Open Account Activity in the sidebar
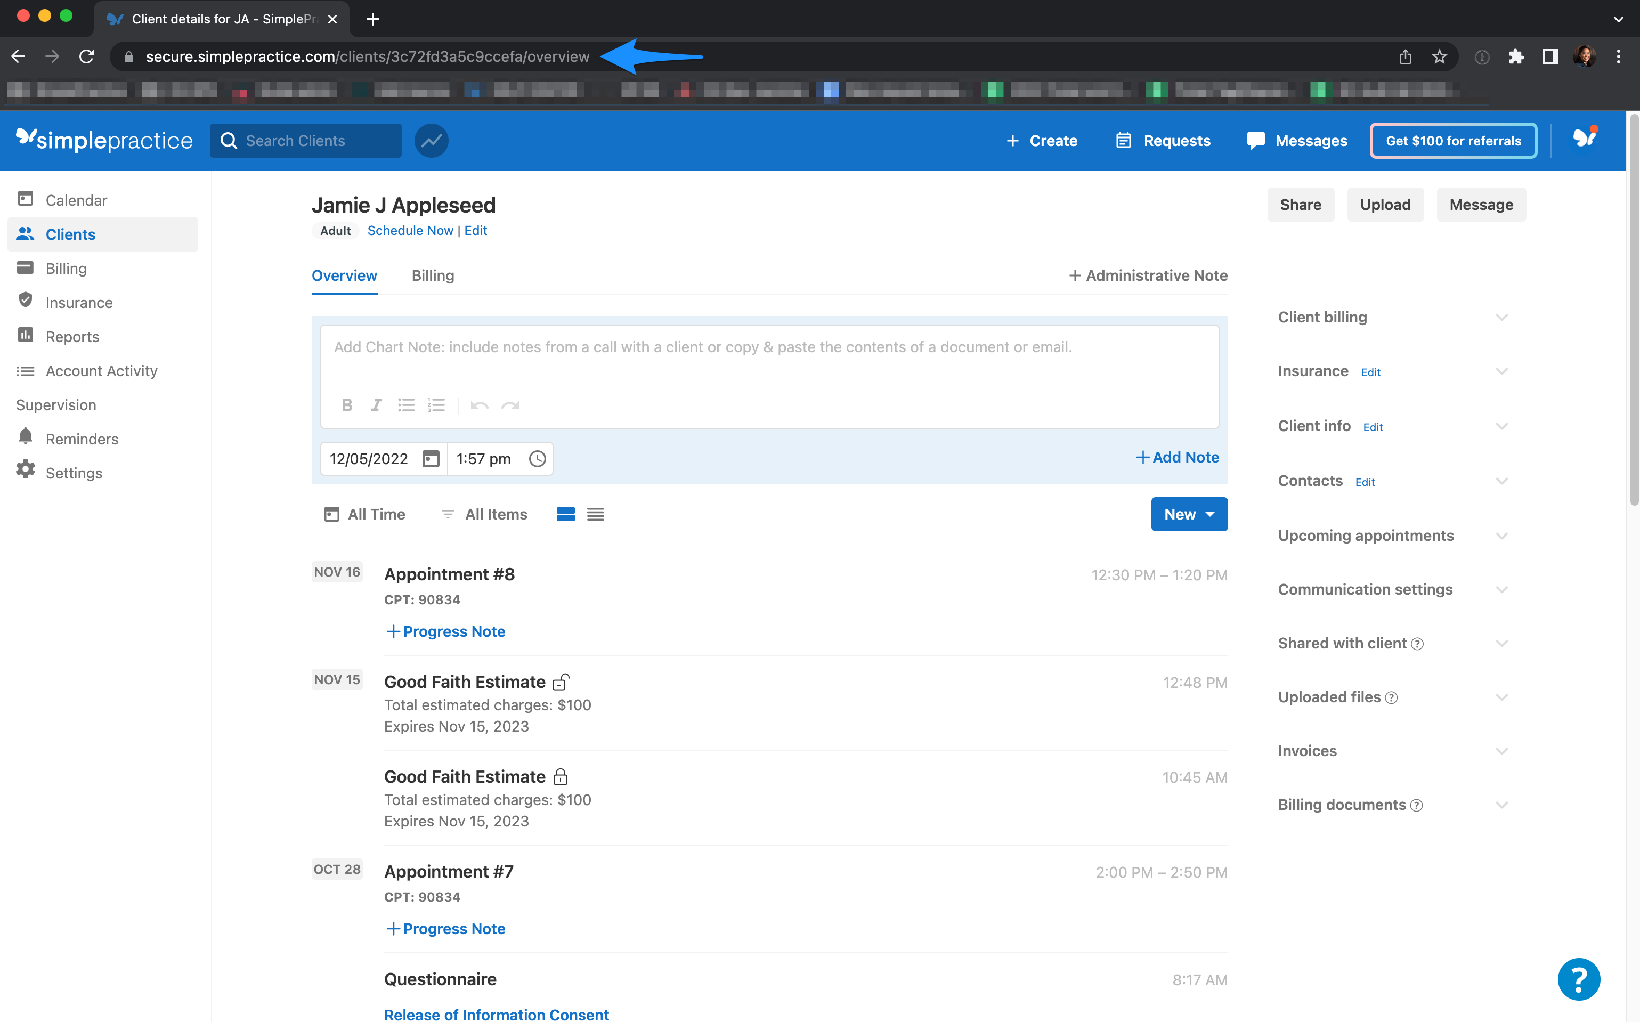This screenshot has width=1640, height=1022. pos(101,371)
